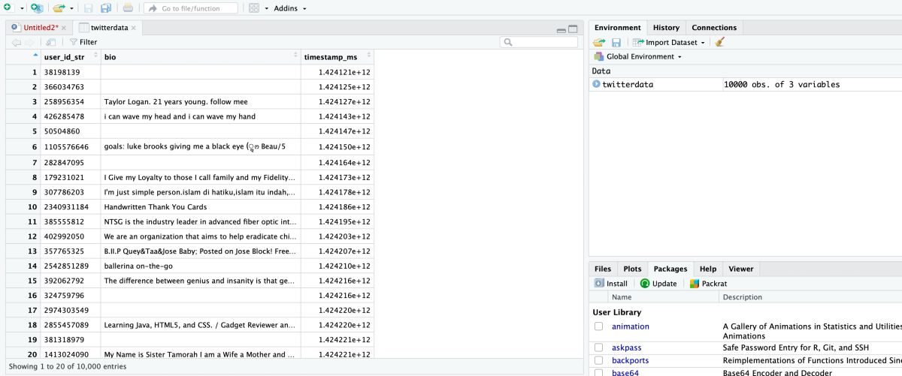Screen dimensions: 902x376
Task: Click the Open File folder icon
Action: tap(59, 8)
